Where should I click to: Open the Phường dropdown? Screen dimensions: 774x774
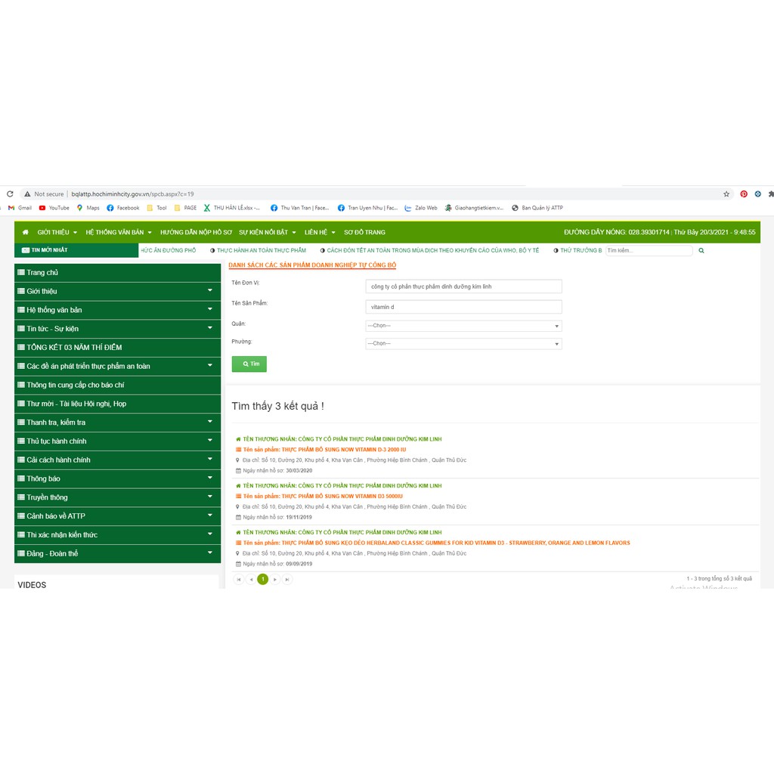click(x=463, y=343)
